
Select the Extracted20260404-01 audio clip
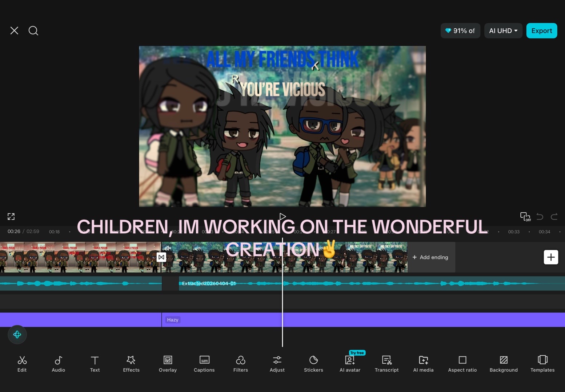372,283
